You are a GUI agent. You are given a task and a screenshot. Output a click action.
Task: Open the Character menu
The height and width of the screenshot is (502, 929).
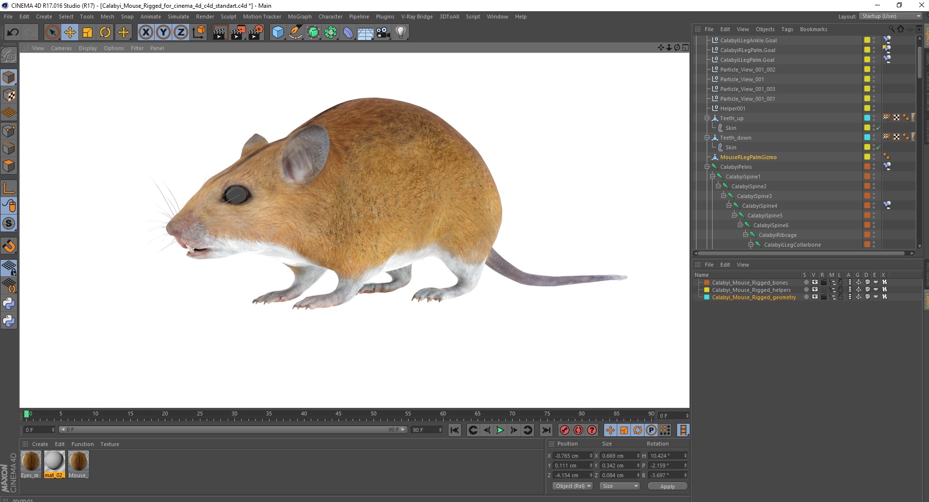click(331, 17)
